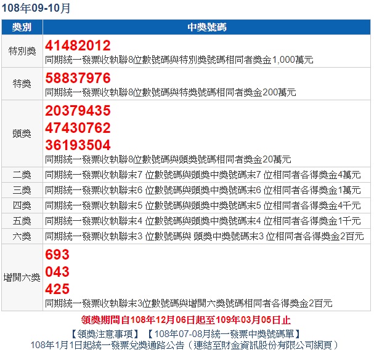Click the red 領獎期間 claim period notice
The image size is (374, 350).
pyautogui.click(x=186, y=320)
